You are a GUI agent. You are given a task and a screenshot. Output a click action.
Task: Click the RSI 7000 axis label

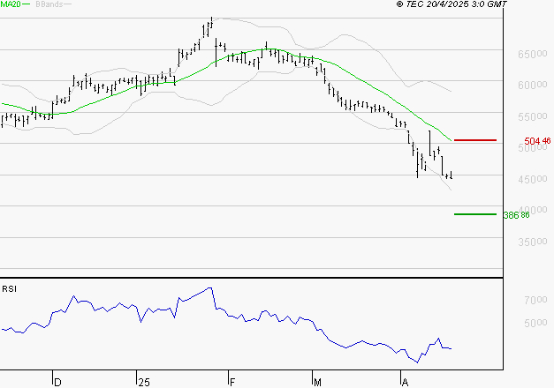[x=535, y=300]
